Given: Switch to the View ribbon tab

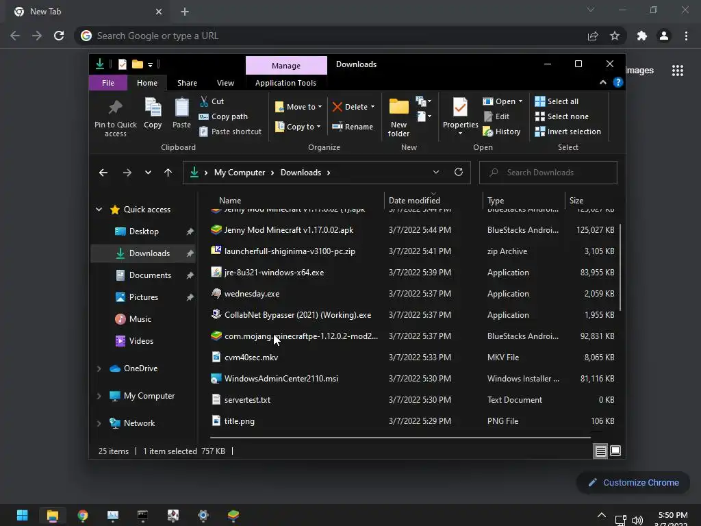Looking at the screenshot, I should click(225, 83).
